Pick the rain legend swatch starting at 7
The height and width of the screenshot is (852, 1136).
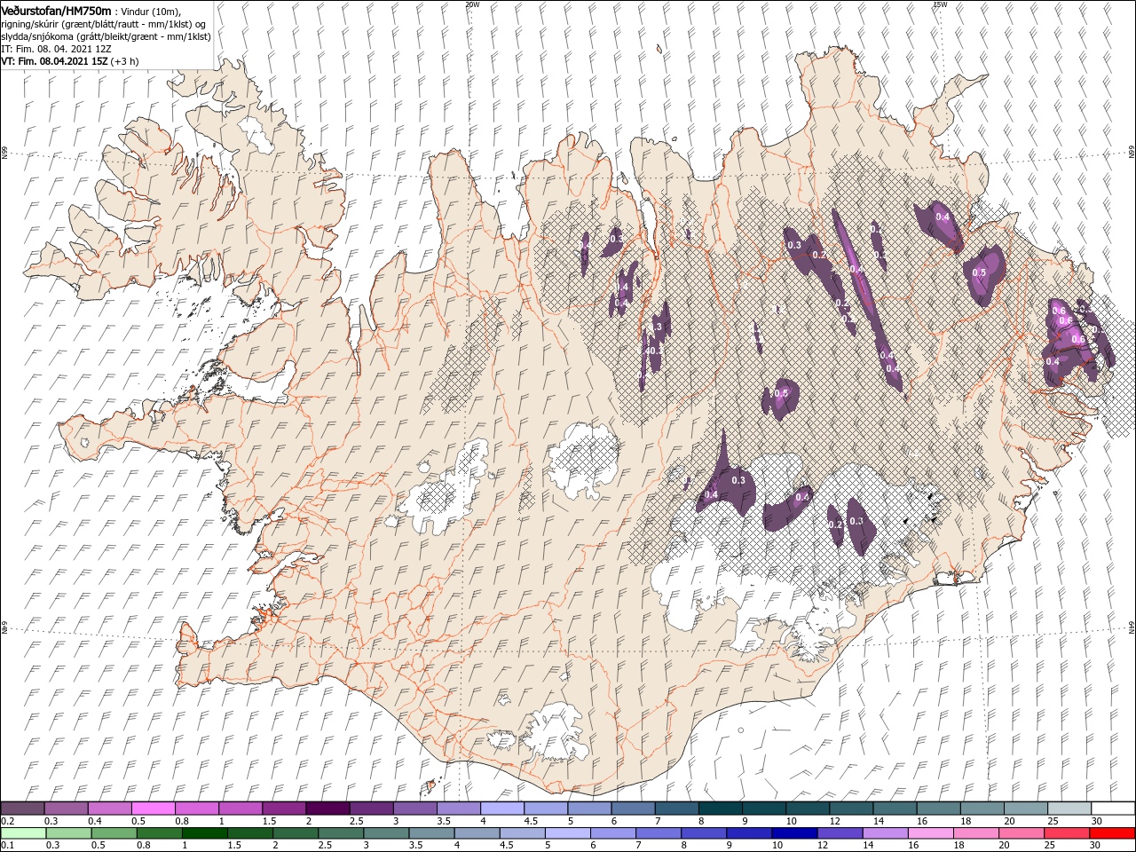[x=658, y=833]
